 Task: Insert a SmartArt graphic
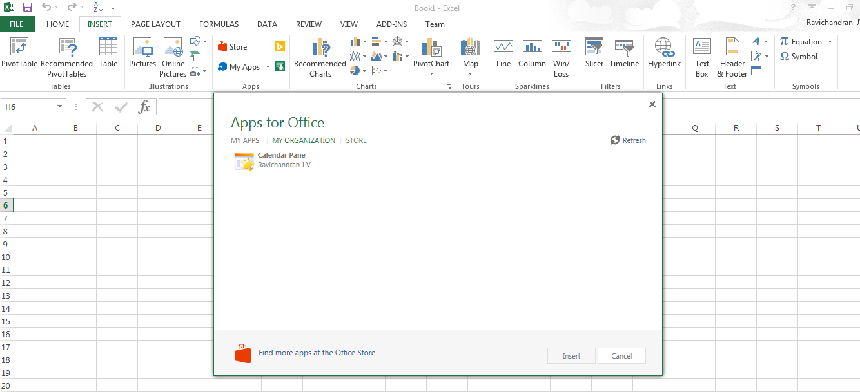[195, 56]
